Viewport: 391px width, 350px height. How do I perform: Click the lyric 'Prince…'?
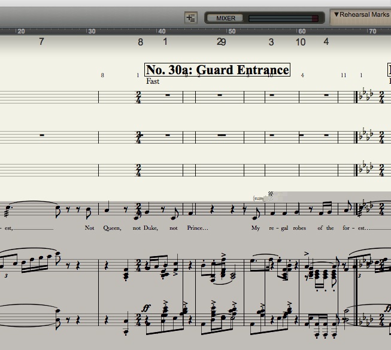point(198,228)
